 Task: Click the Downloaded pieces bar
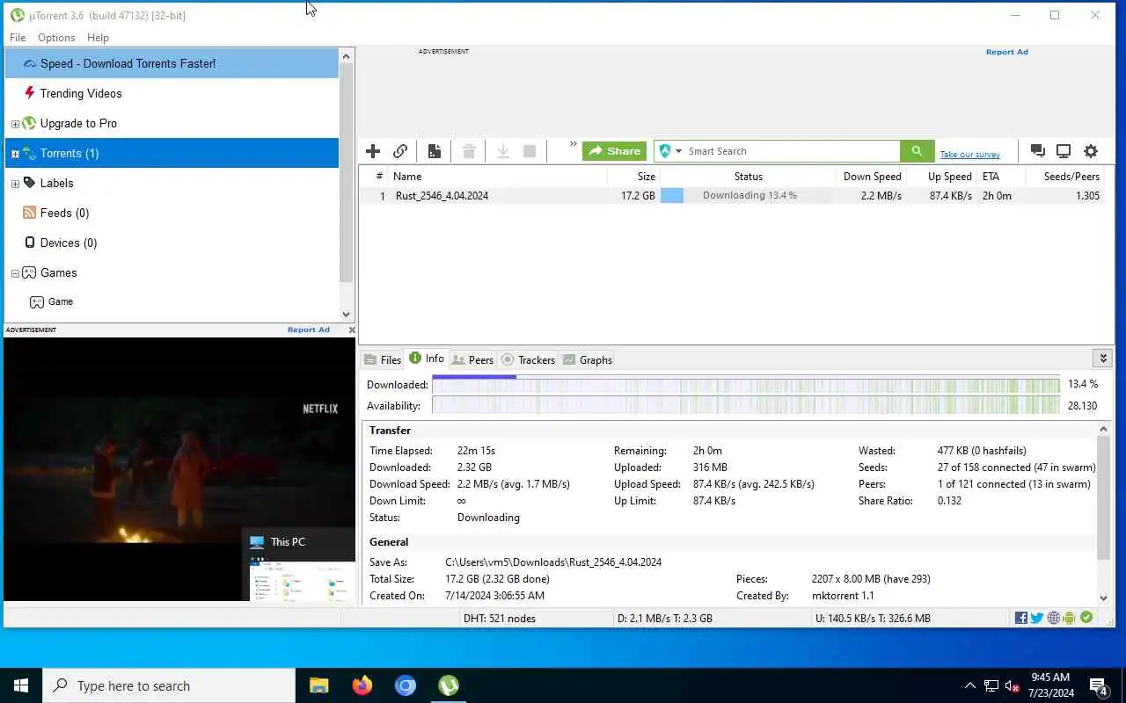(x=746, y=384)
